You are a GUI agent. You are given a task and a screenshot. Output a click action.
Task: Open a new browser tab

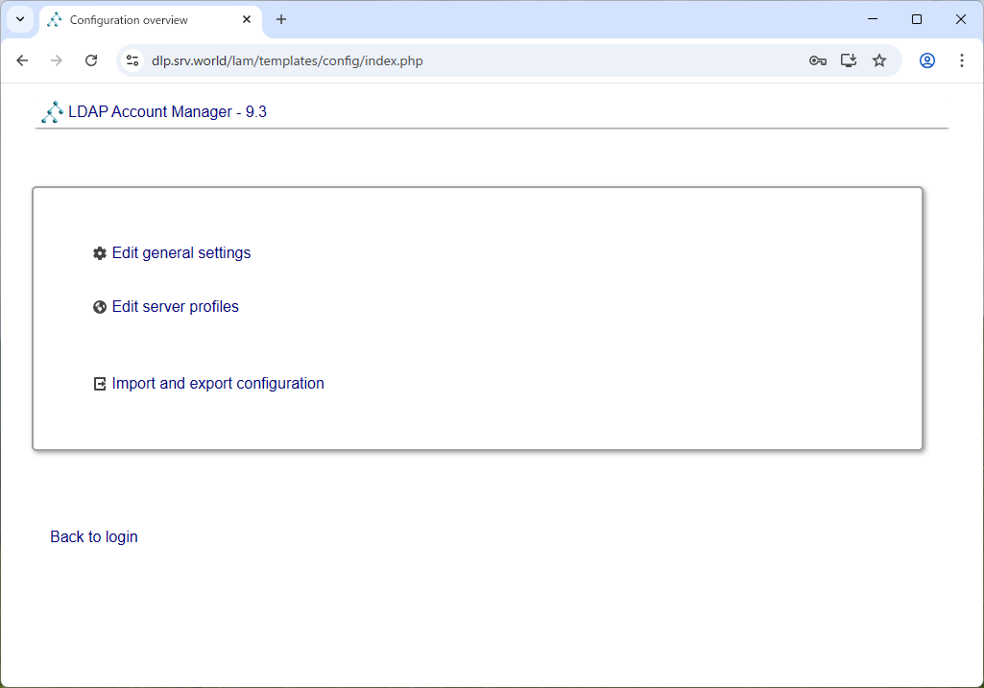pyautogui.click(x=281, y=19)
